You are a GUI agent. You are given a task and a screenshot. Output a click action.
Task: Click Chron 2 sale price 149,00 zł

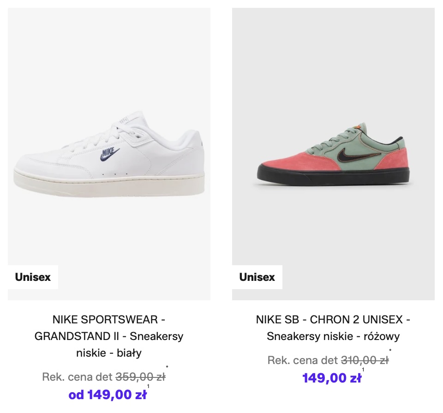(332, 378)
